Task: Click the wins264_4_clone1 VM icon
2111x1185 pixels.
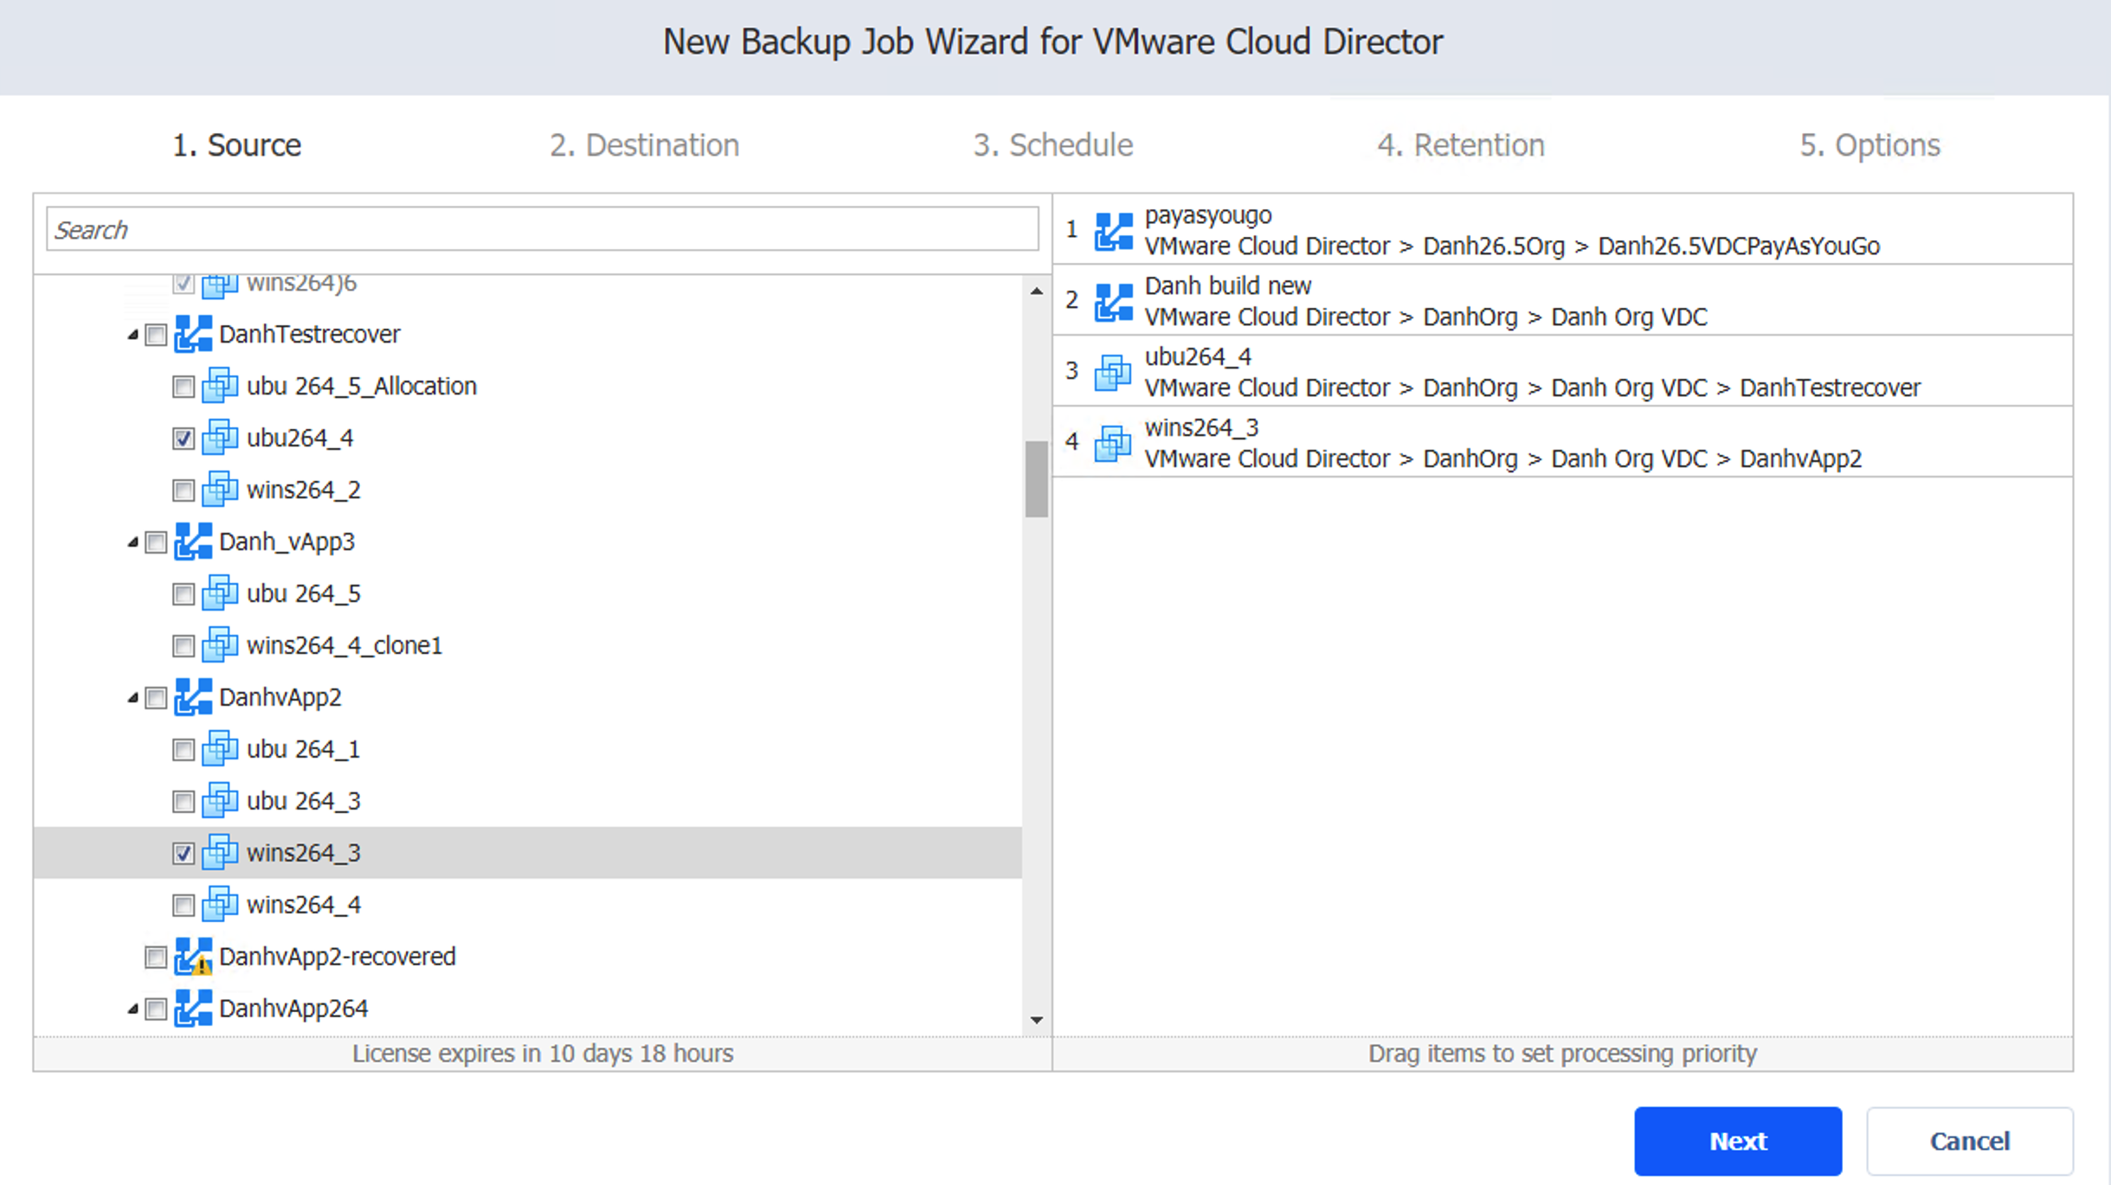Action: 220,645
